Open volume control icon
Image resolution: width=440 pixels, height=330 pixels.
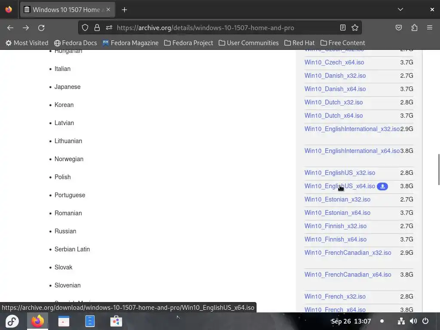tap(413, 321)
